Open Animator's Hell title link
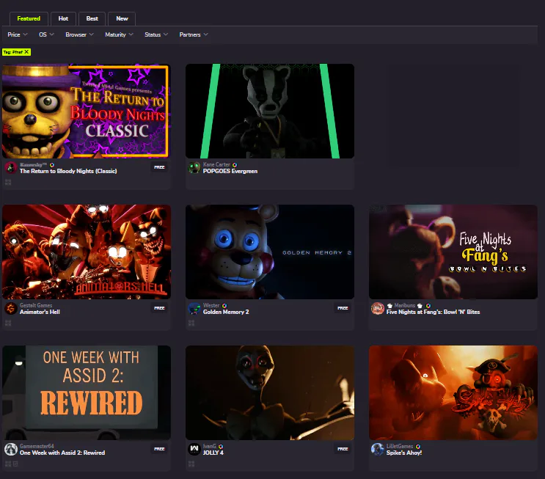Image resolution: width=545 pixels, height=479 pixels. (x=40, y=312)
